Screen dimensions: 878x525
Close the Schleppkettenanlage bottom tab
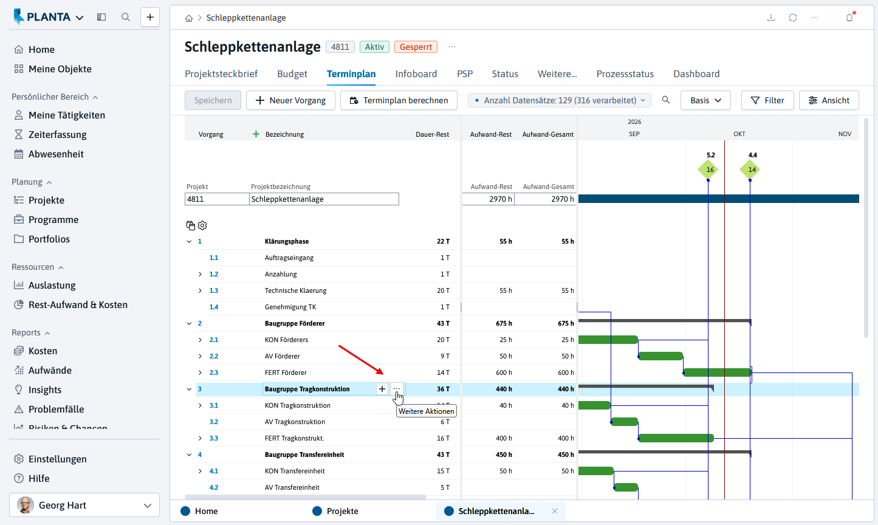555,511
